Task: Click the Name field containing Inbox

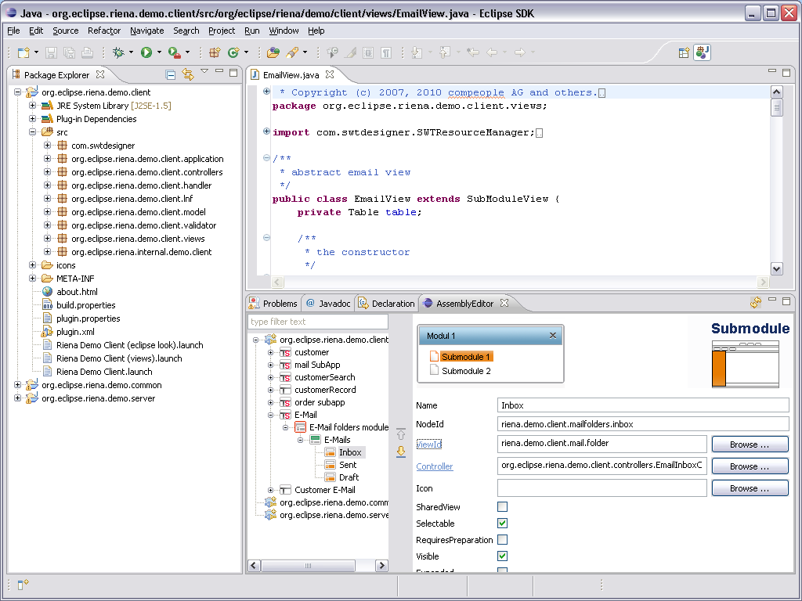Action: (x=643, y=405)
